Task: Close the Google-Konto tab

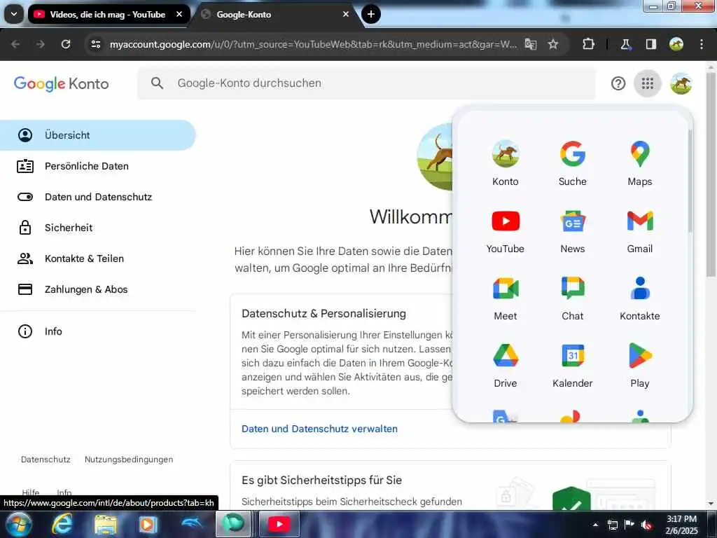Action: click(346, 14)
